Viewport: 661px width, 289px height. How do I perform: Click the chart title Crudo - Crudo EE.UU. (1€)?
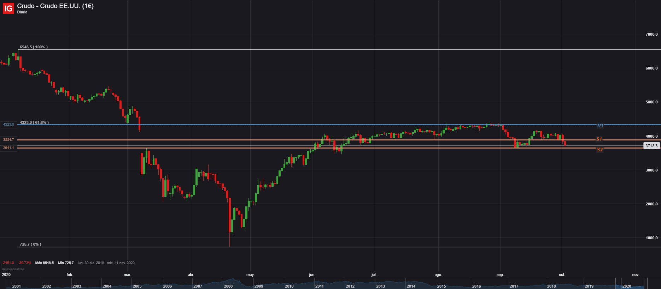coord(55,6)
